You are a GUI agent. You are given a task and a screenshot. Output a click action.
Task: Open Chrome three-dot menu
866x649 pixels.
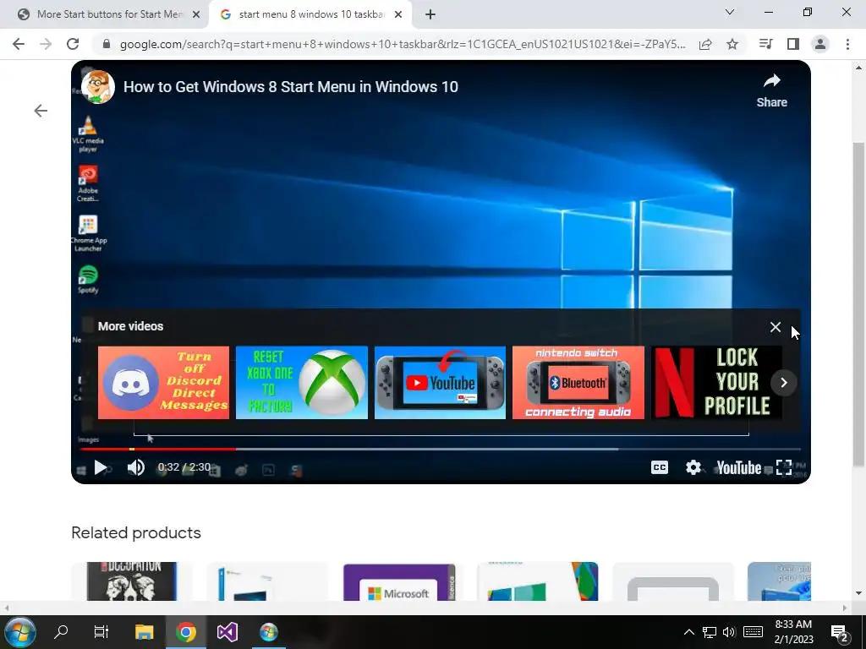(847, 44)
